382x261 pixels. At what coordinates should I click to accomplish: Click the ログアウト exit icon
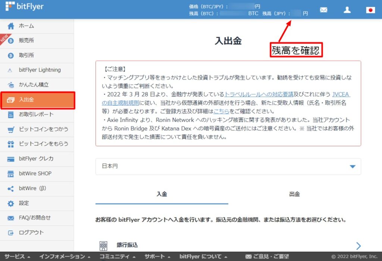pyautogui.click(x=11, y=233)
